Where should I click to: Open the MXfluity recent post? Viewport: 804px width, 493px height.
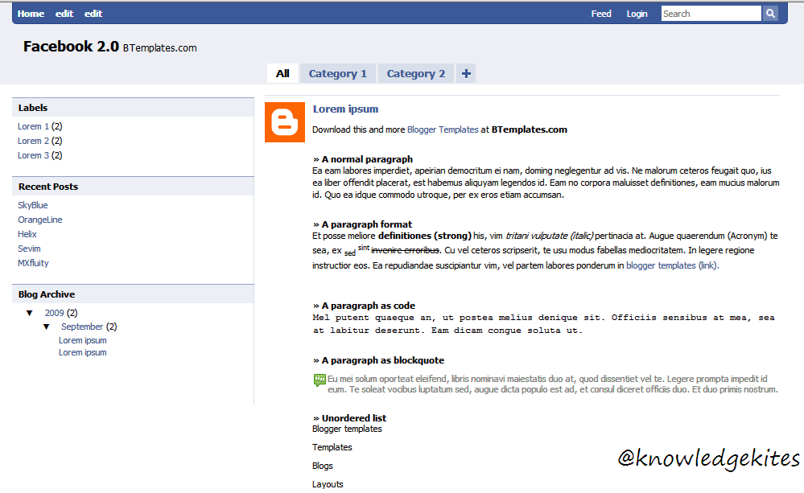click(33, 263)
